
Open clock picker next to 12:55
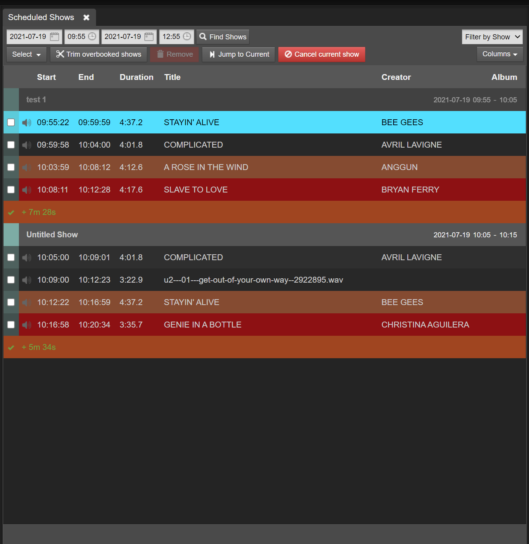tap(187, 37)
